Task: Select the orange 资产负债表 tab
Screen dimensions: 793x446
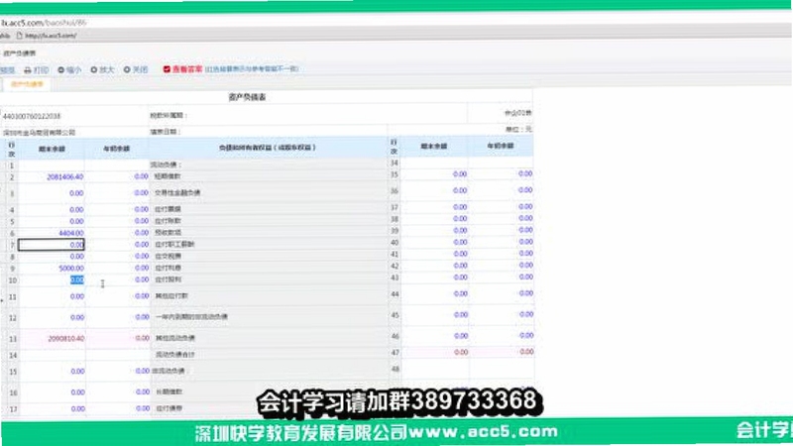Action: coord(27,84)
